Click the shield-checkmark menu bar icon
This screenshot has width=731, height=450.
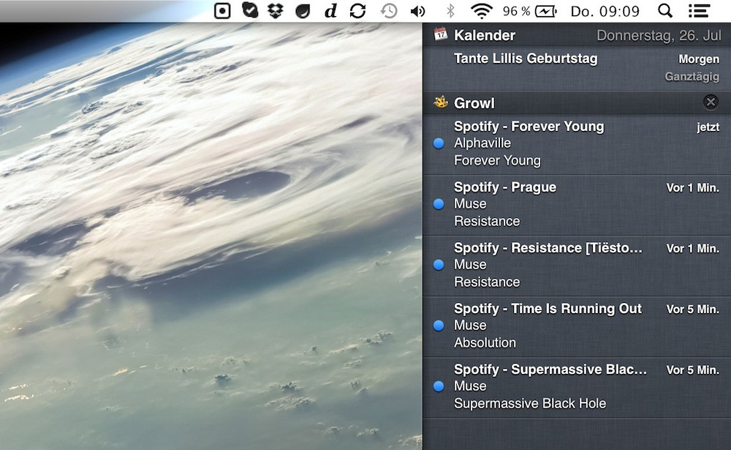[249, 11]
